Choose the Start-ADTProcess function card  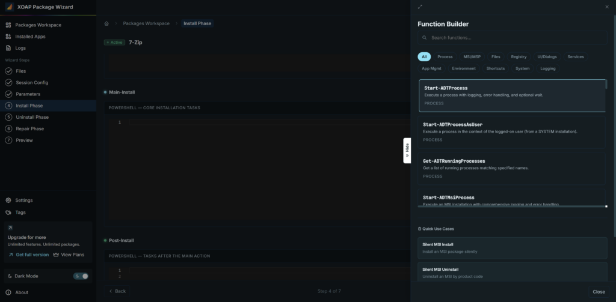point(512,95)
